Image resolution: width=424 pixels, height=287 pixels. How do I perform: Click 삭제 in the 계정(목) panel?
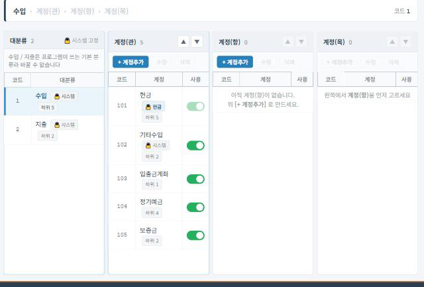click(x=394, y=62)
